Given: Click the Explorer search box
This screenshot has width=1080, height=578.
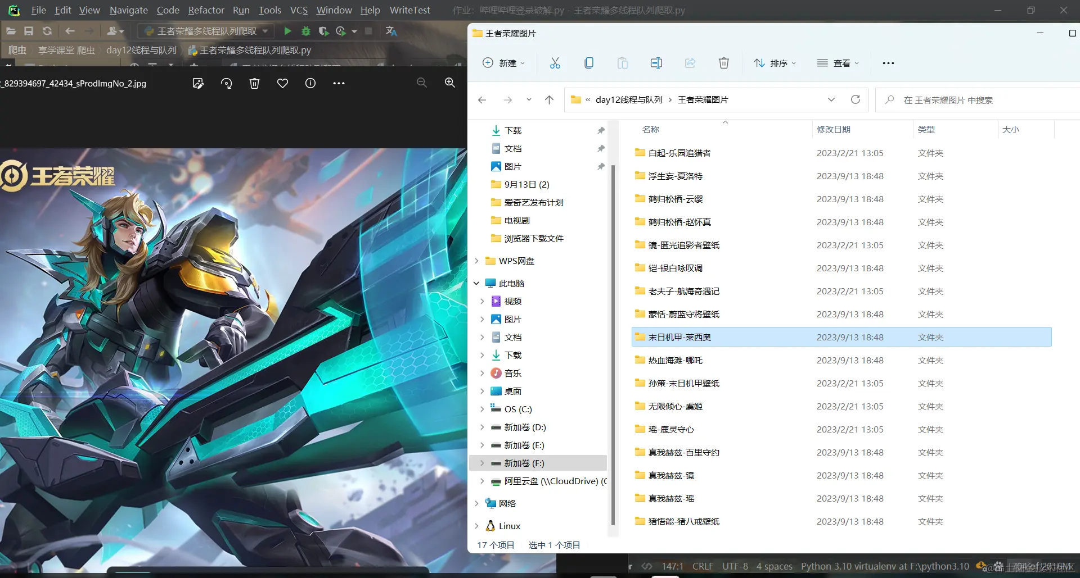Looking at the screenshot, I should (x=979, y=100).
